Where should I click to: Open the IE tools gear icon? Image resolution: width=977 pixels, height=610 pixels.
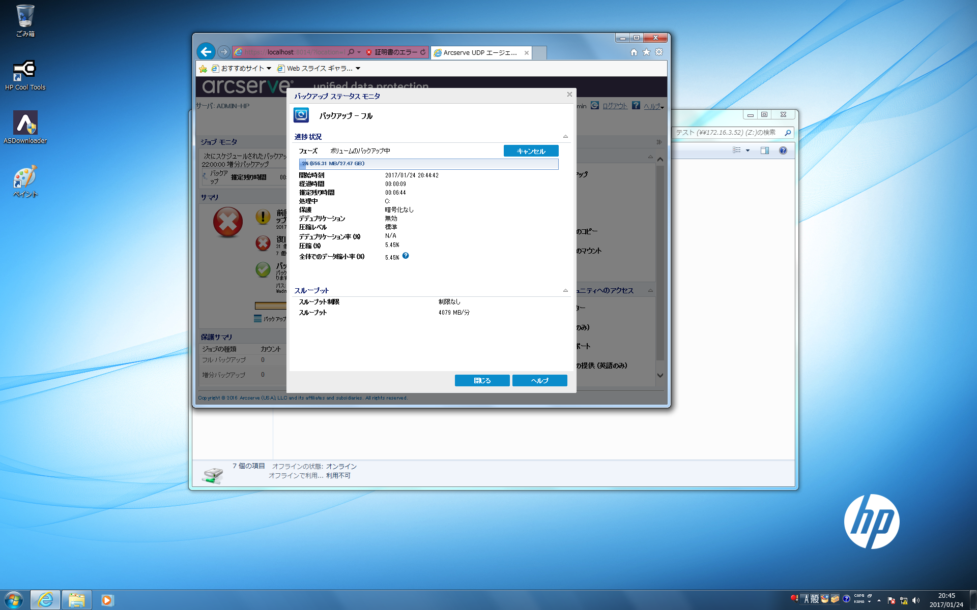(x=659, y=52)
